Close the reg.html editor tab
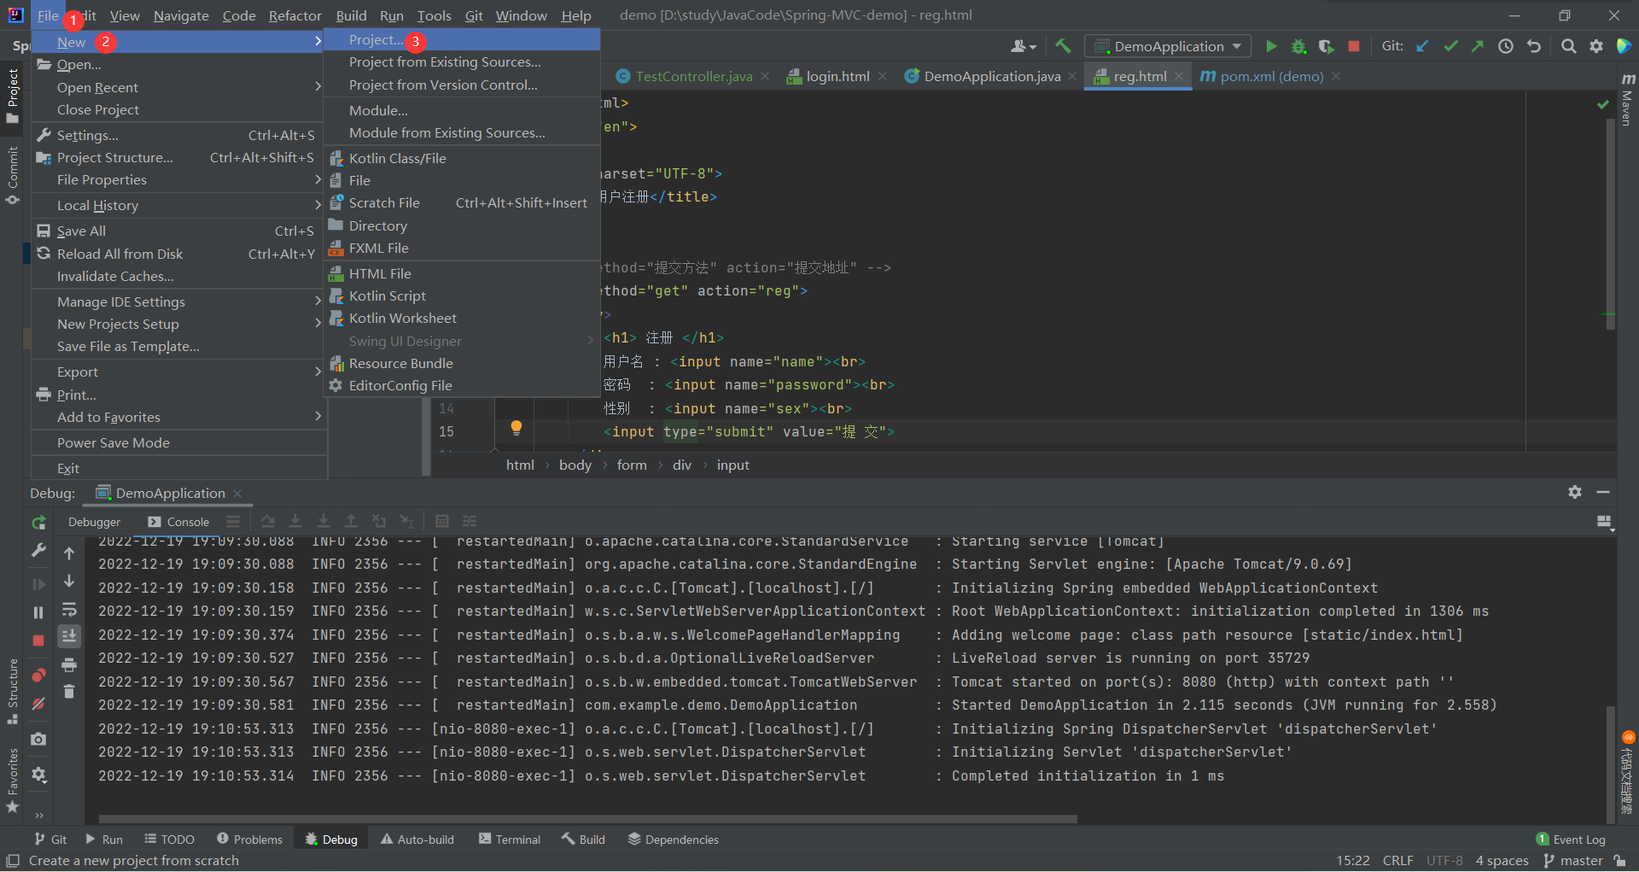Viewport: 1639px width, 872px height. point(1179,76)
